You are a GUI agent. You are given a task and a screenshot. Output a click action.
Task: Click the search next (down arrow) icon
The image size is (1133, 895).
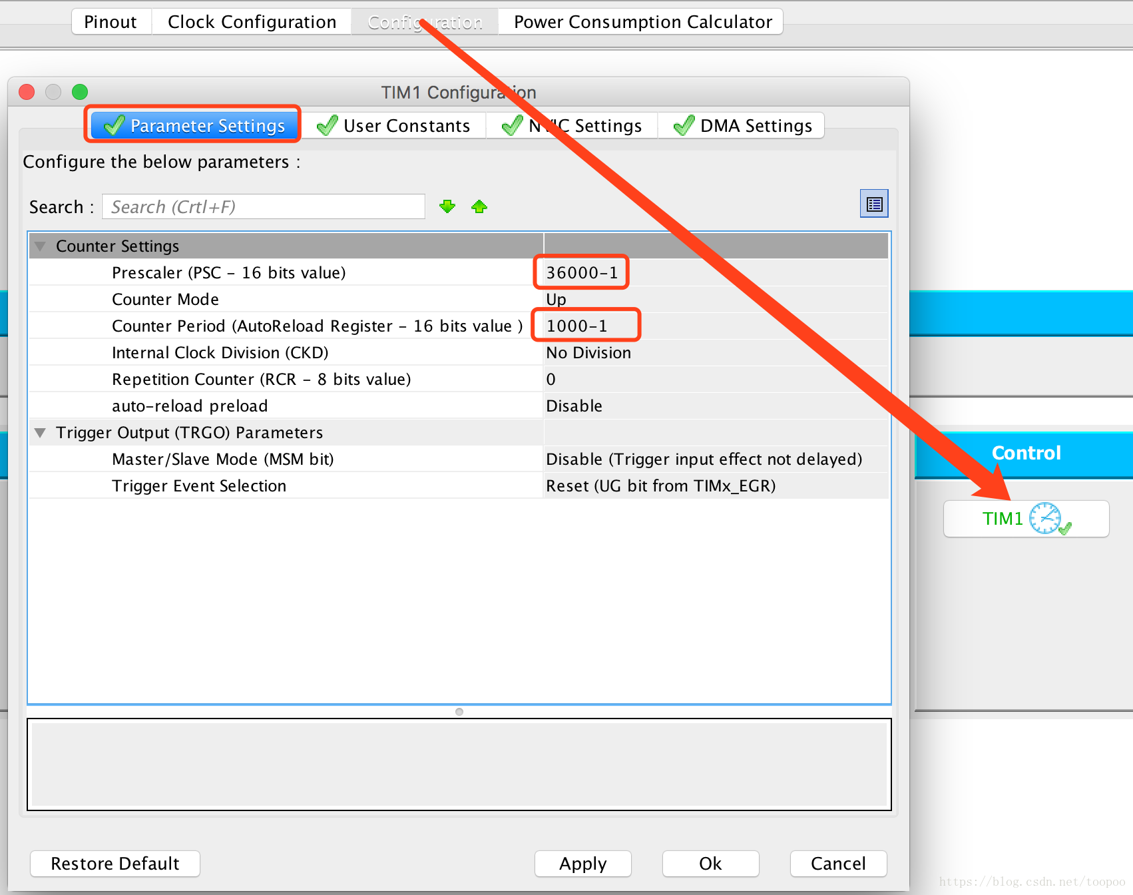point(447,206)
